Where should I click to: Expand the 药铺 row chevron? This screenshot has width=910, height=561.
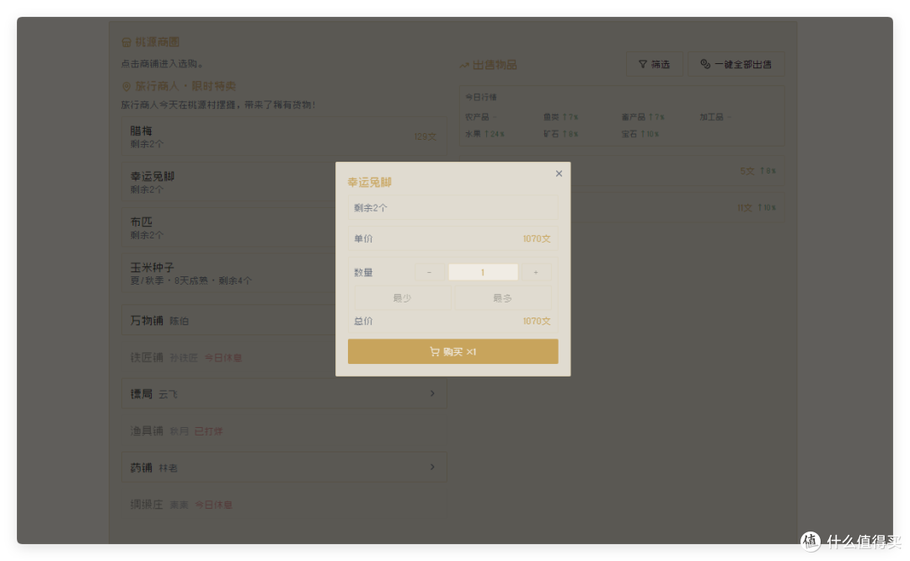click(x=432, y=467)
